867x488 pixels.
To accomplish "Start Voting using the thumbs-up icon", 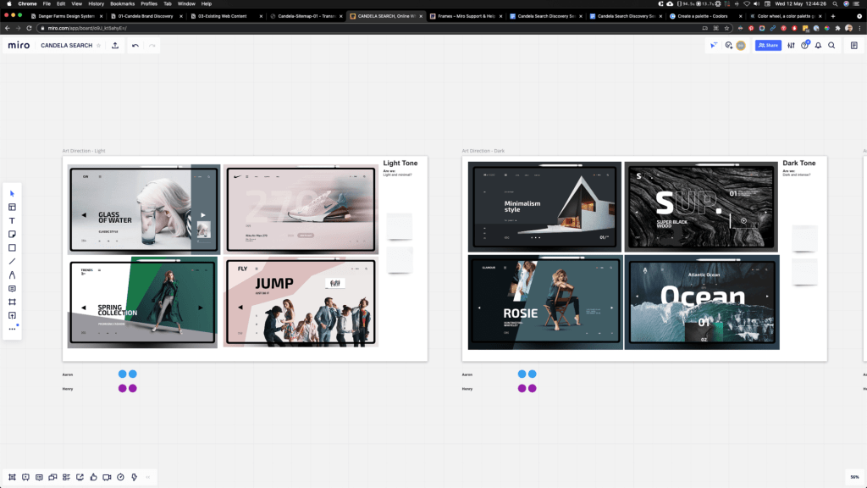I will (x=93, y=477).
